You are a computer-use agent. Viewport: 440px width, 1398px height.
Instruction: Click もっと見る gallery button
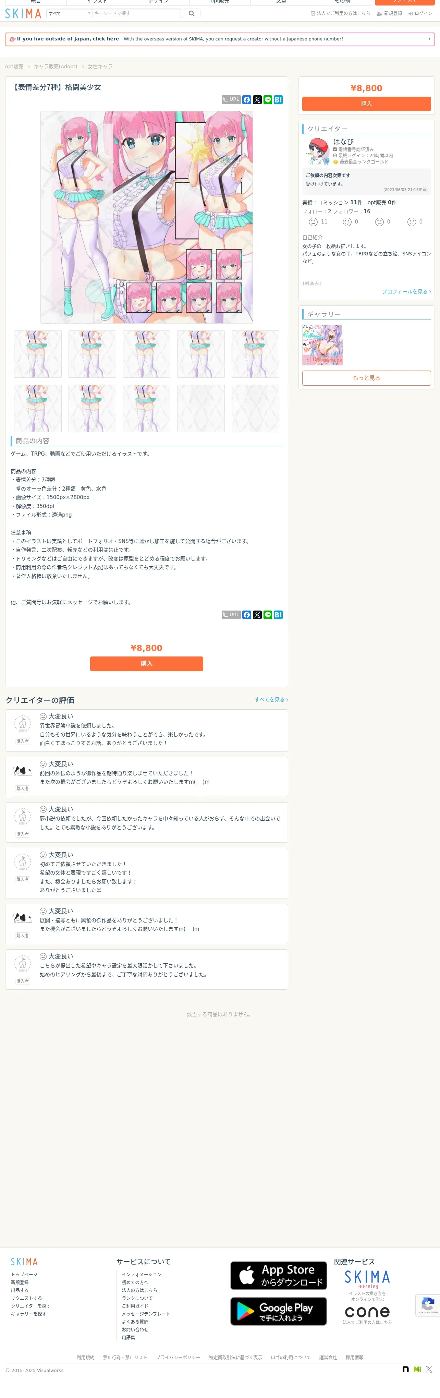366,378
